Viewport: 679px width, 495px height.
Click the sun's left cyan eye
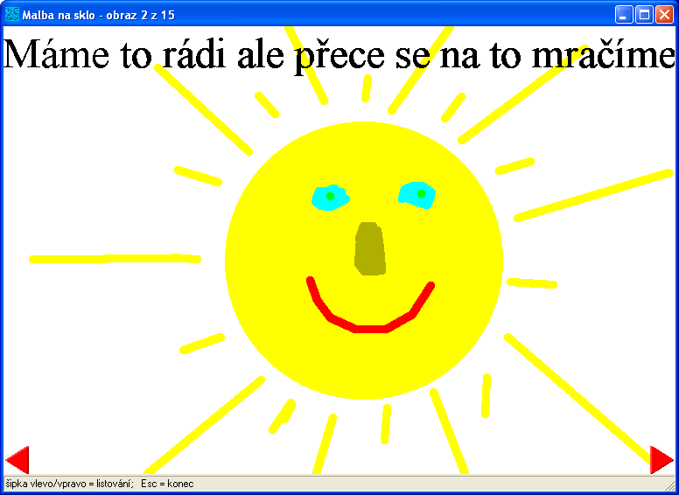(329, 197)
